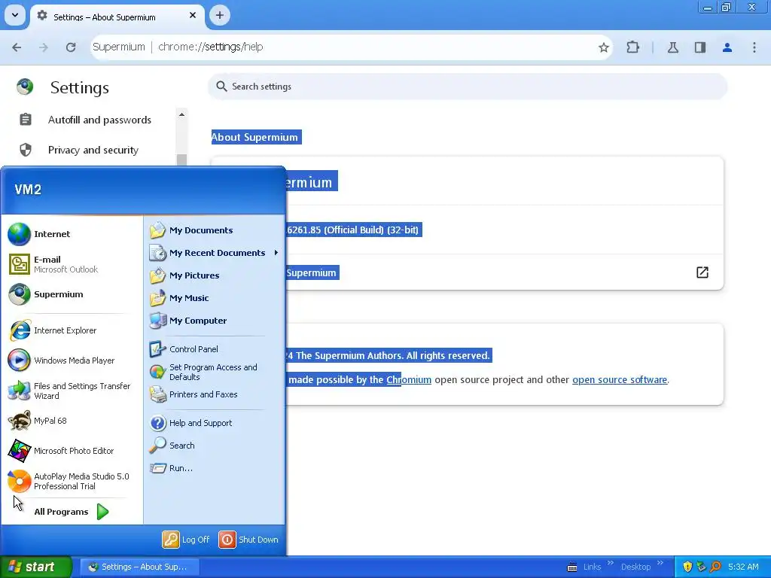771x578 pixels.
Task: Close the Settings tab
Action: point(193,16)
